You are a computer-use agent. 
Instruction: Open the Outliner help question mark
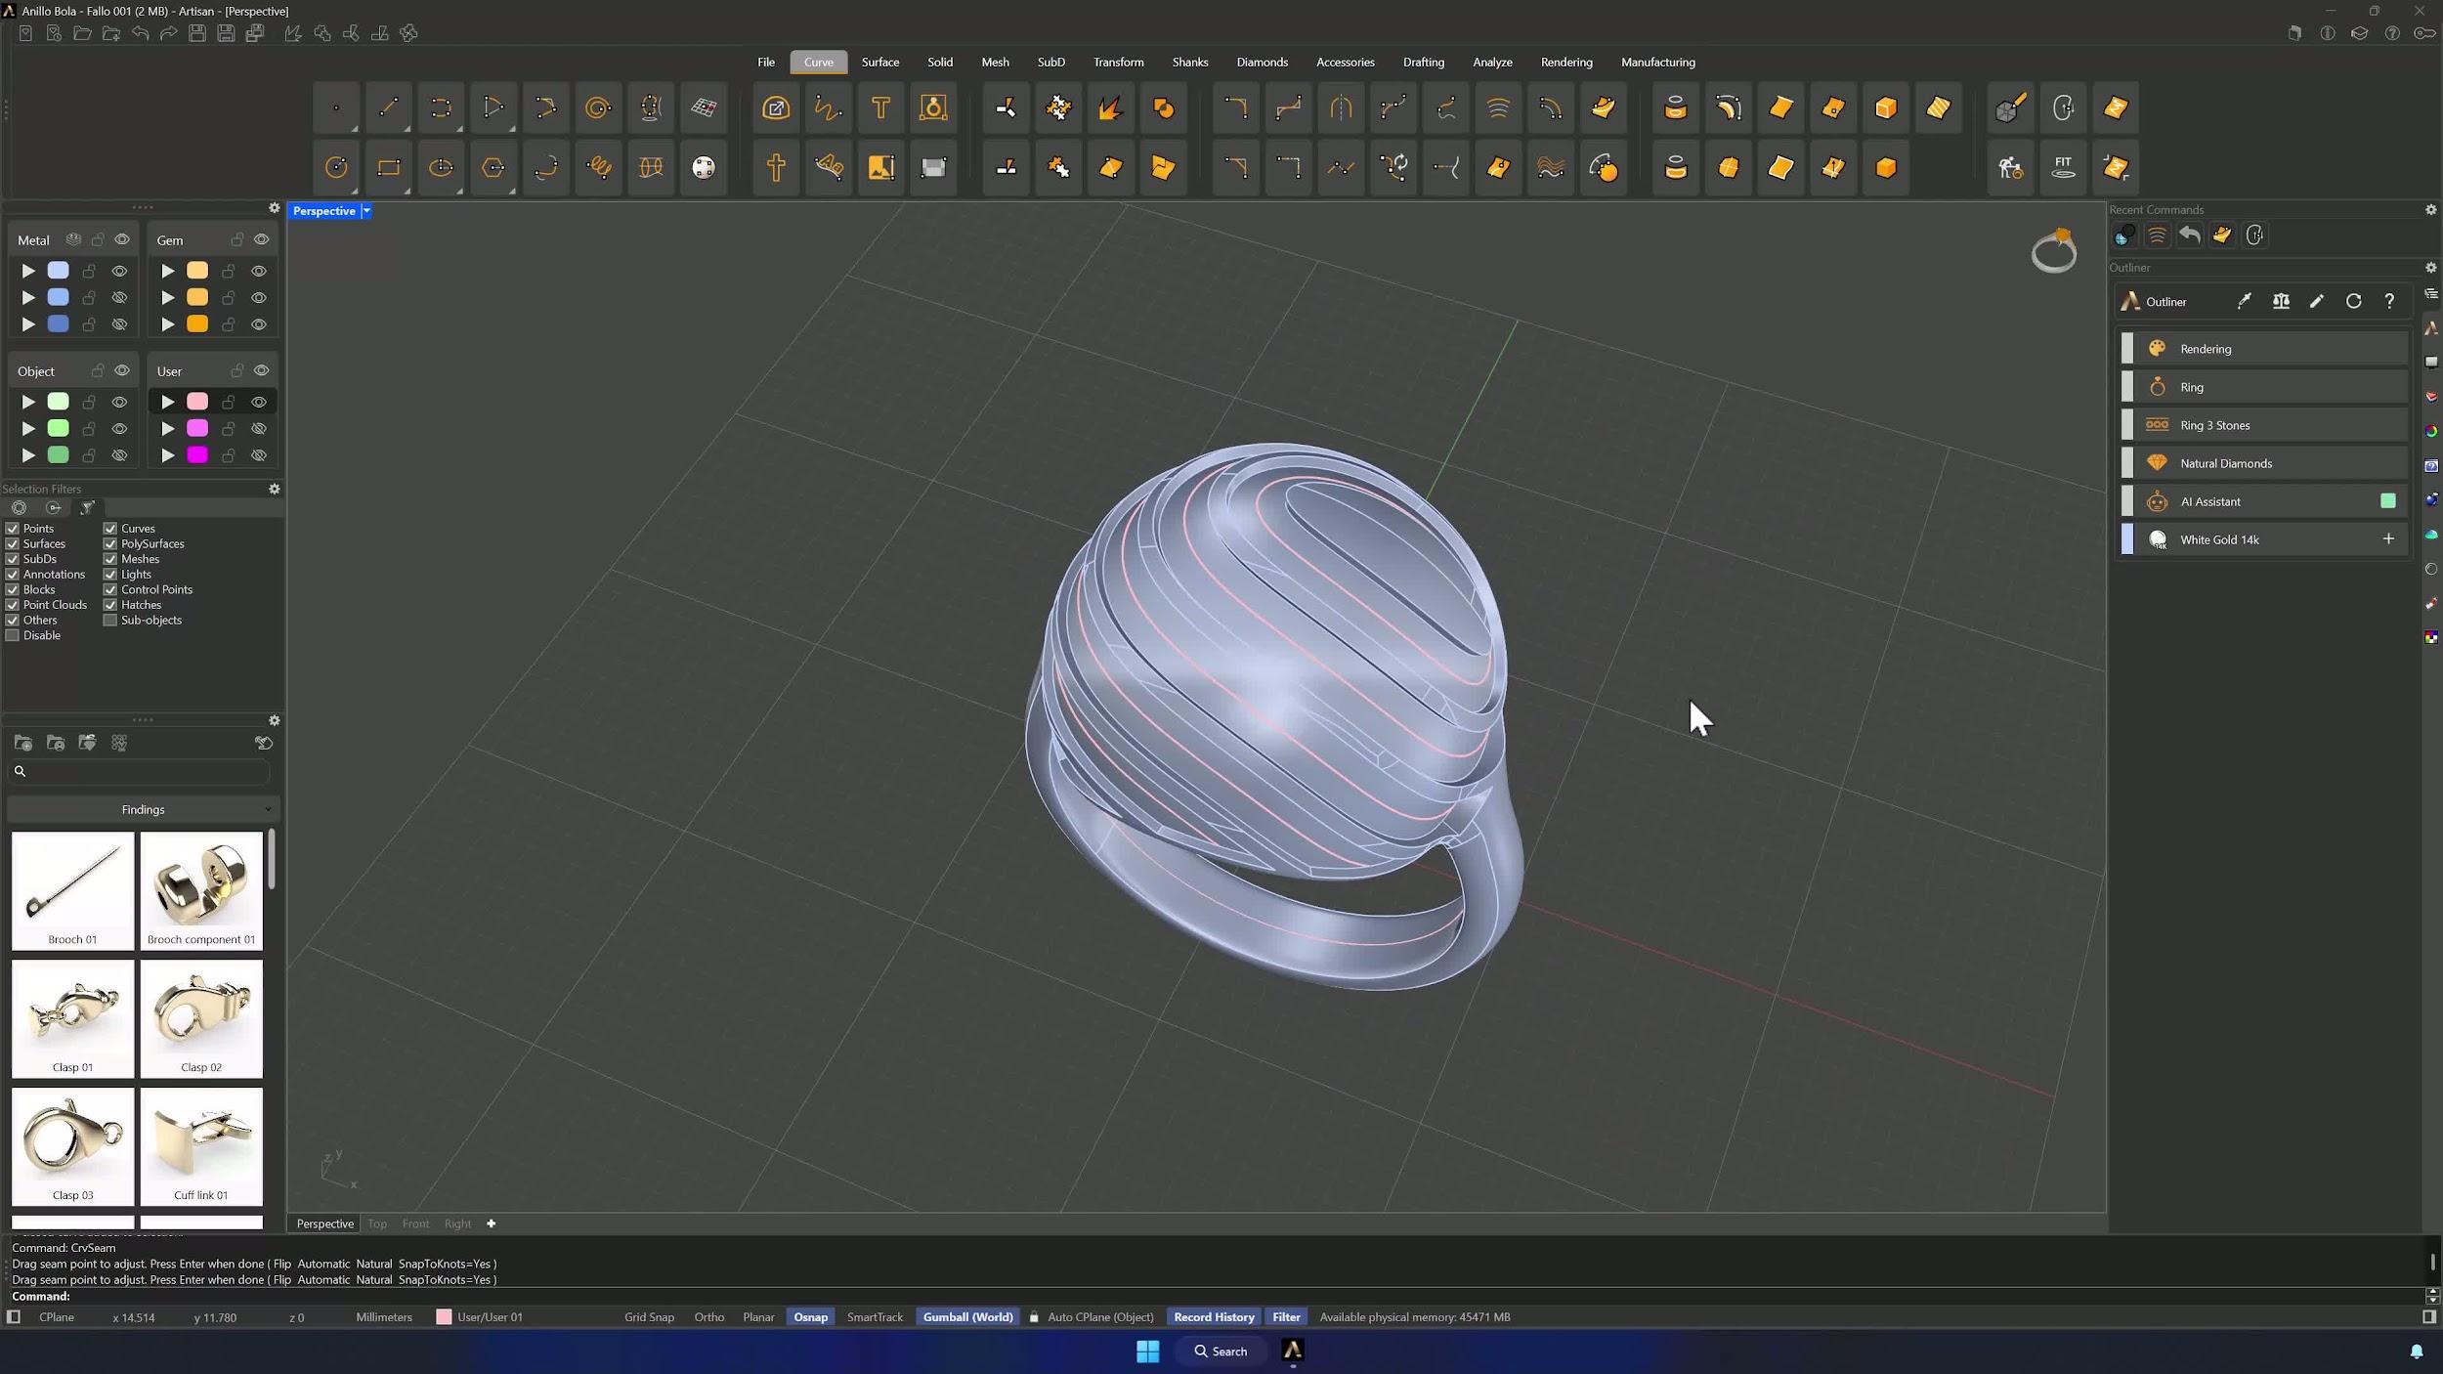pyautogui.click(x=2389, y=302)
